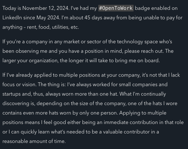Click the #OpenToWork hashtag badge

(x=116, y=8)
